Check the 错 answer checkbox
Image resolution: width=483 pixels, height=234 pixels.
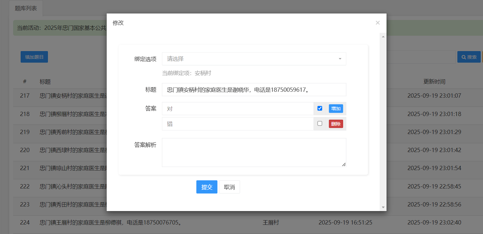point(320,124)
